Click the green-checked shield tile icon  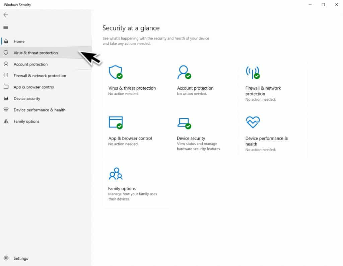point(116,72)
